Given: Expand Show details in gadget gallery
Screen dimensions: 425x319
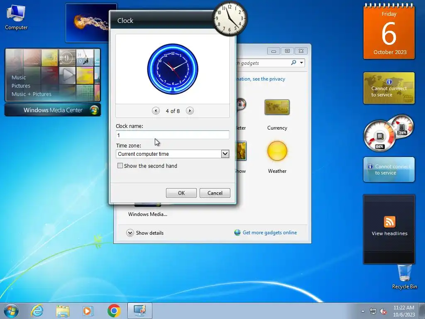Looking at the screenshot, I should point(145,233).
